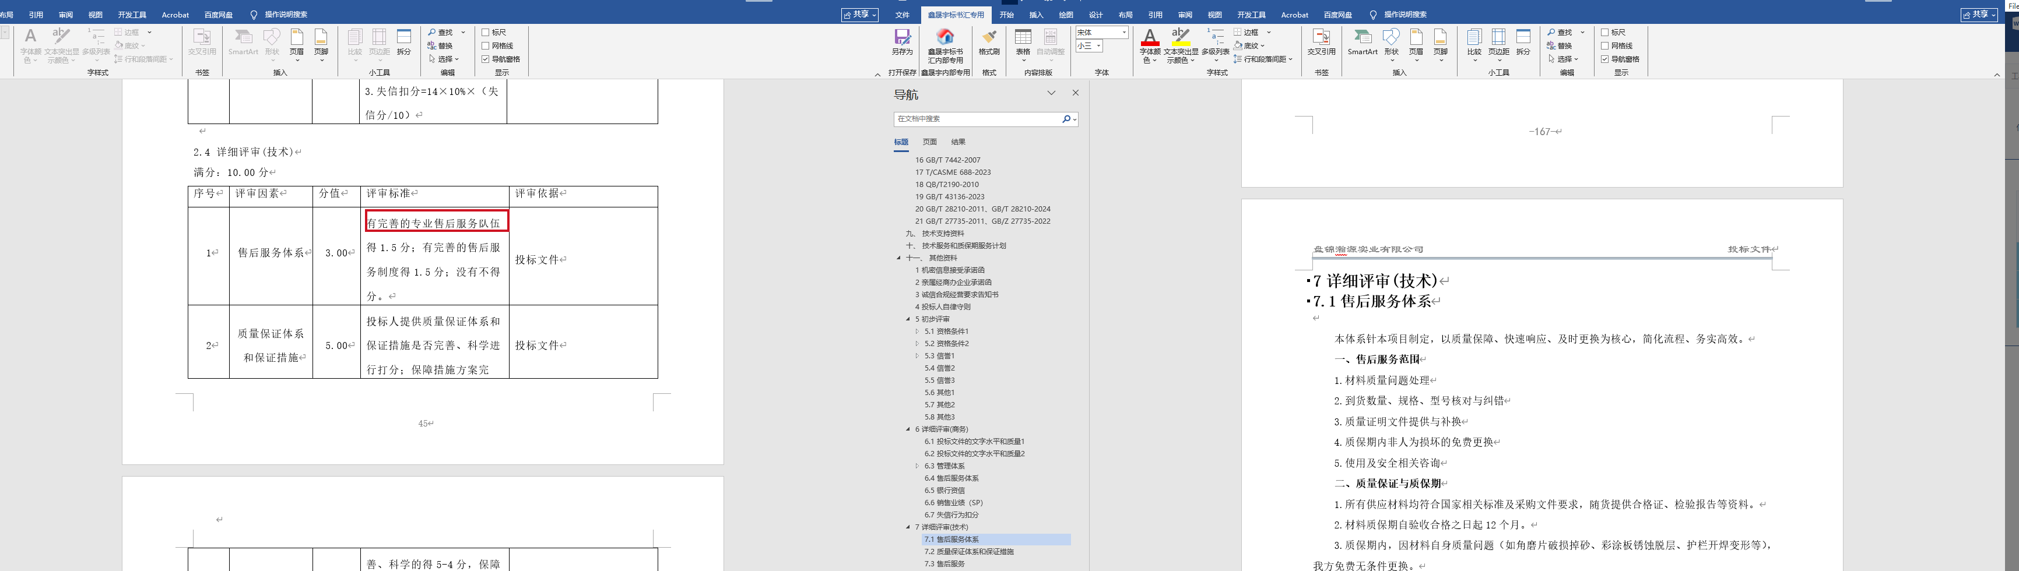Open 边框 borders in right window ribbon
2019x571 pixels.
tap(1246, 32)
